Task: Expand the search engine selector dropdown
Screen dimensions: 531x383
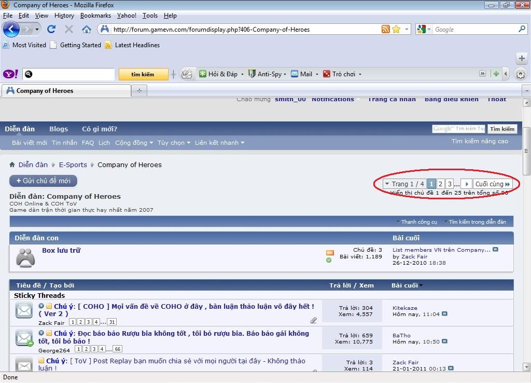Action: [x=429, y=30]
